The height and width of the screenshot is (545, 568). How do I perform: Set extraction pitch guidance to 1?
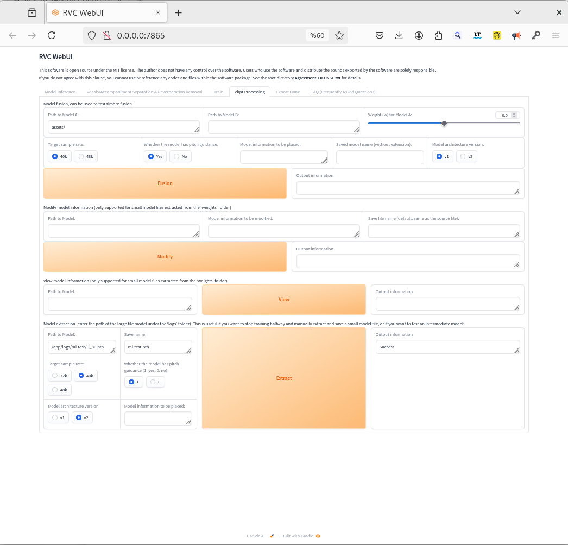coord(134,382)
